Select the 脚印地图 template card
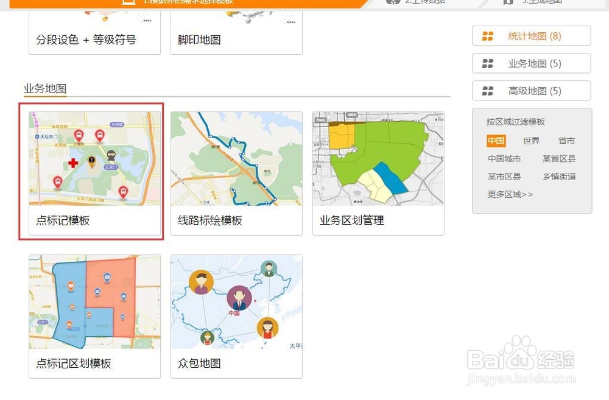This screenshot has width=609, height=400. coord(236,33)
